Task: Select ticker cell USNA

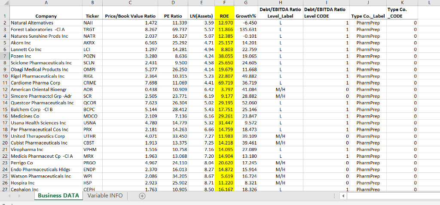Action: click(x=92, y=123)
